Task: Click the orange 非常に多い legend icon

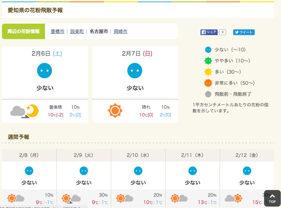Action: 208,83
